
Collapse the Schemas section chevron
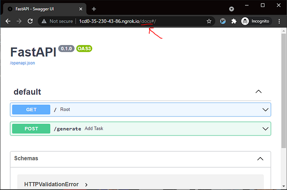point(260,159)
